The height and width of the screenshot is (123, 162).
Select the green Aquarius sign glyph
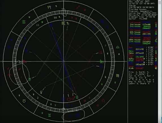click(x=24, y=22)
